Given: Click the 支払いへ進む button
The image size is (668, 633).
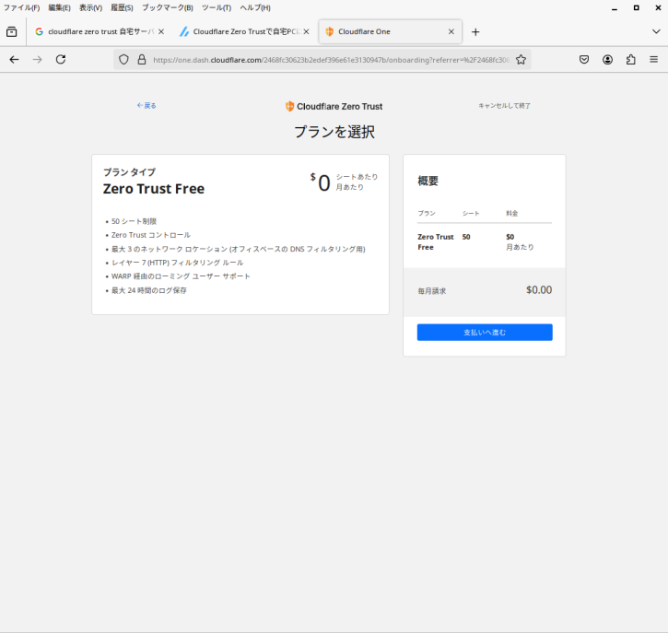Looking at the screenshot, I should pyautogui.click(x=485, y=333).
